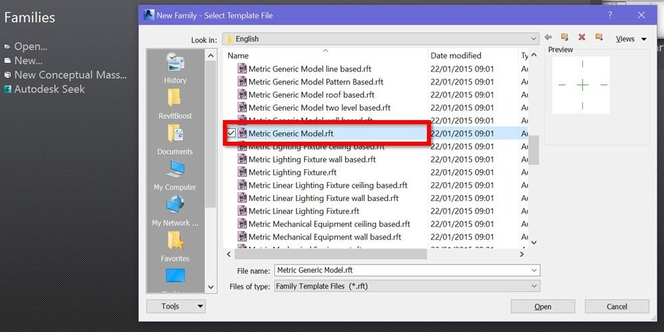Open the Look in folder dropdown

click(534, 39)
